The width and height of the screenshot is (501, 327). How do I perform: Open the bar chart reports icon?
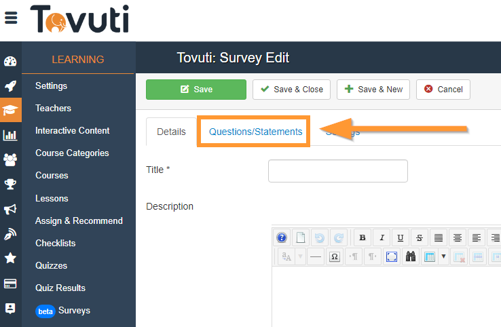click(10, 135)
